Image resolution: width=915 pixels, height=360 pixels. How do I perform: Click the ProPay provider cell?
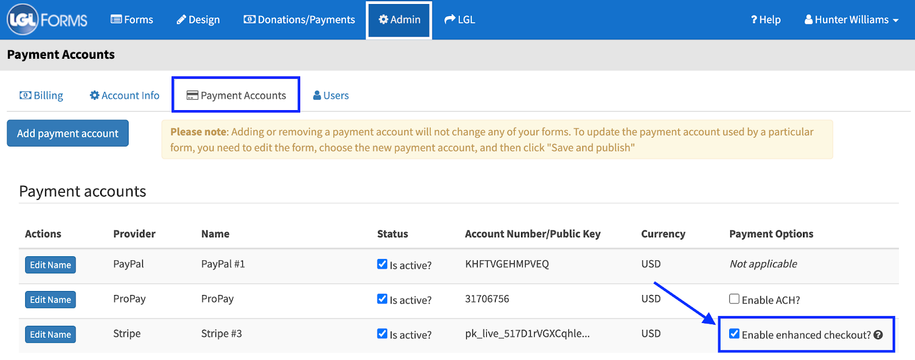coord(129,299)
